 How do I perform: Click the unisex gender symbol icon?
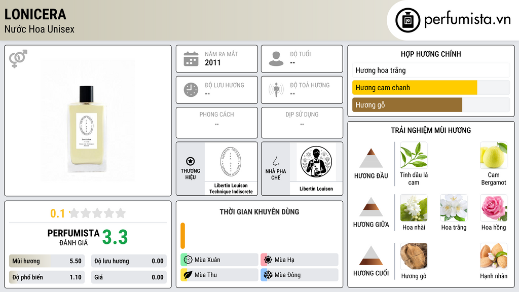point(18,59)
